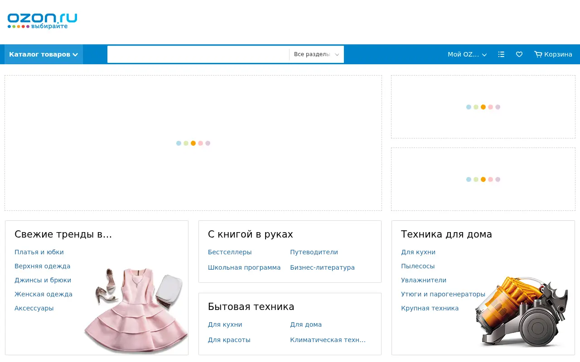Open the Все разделы dropdown

(x=317, y=54)
